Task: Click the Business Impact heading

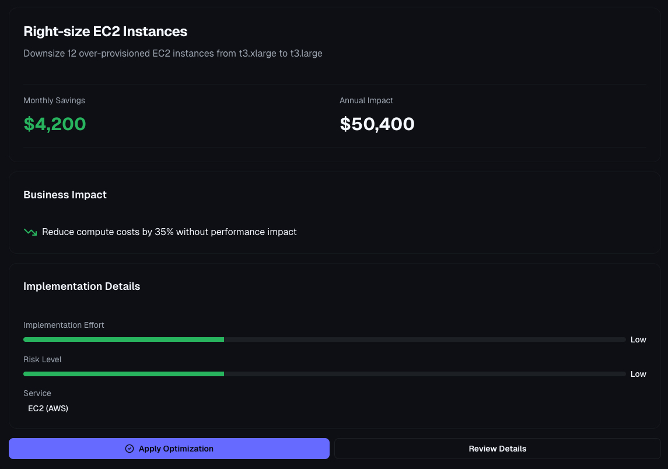Action: tap(65, 195)
